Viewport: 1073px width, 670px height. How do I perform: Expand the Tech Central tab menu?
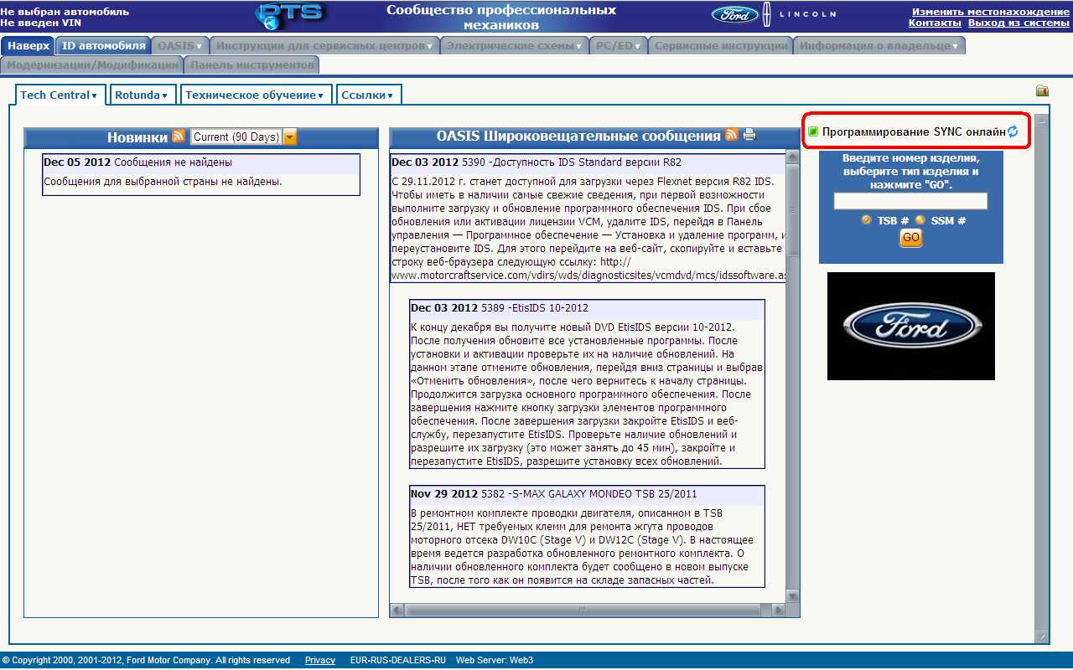[59, 95]
